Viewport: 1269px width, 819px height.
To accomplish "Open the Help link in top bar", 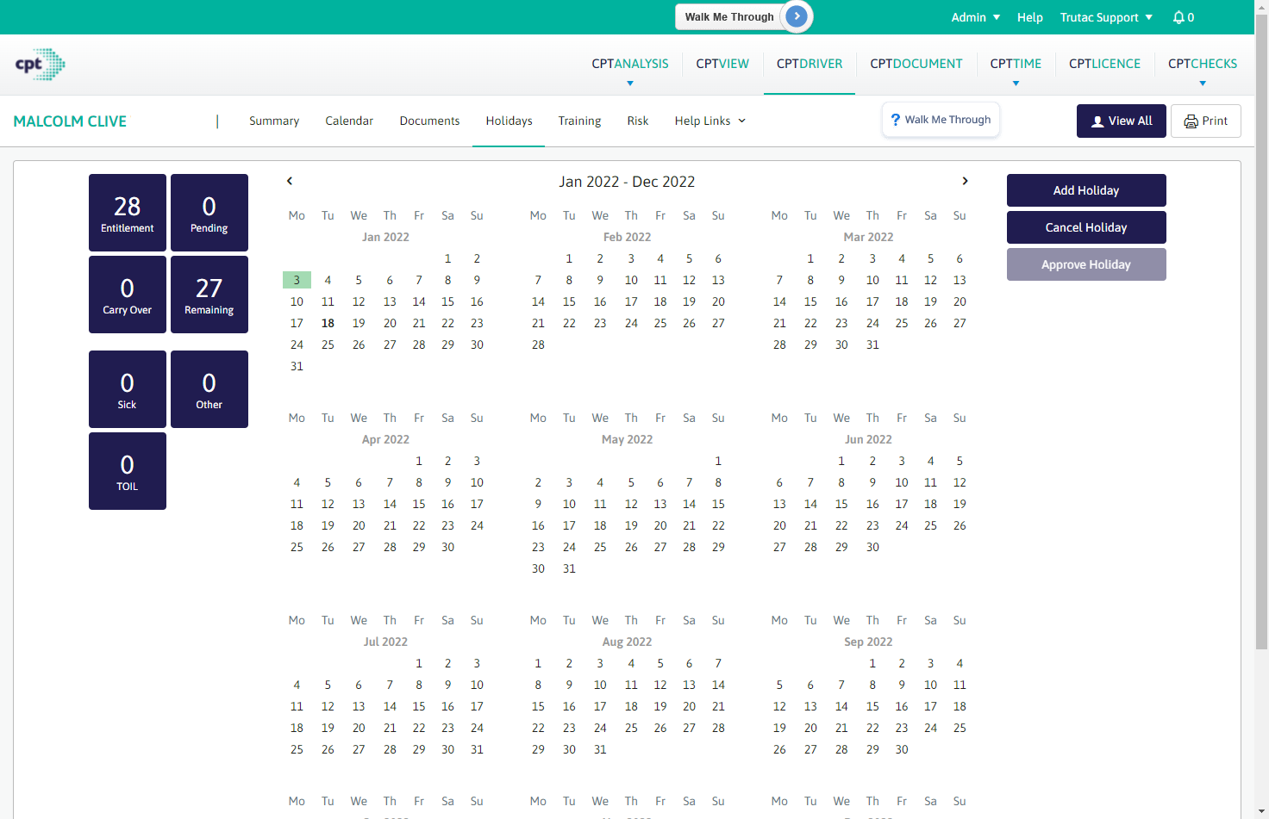I will 1029,17.
